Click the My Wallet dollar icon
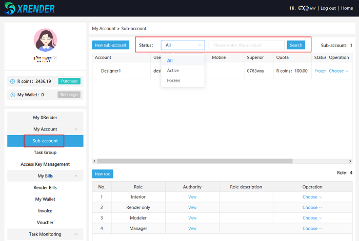 (12, 95)
